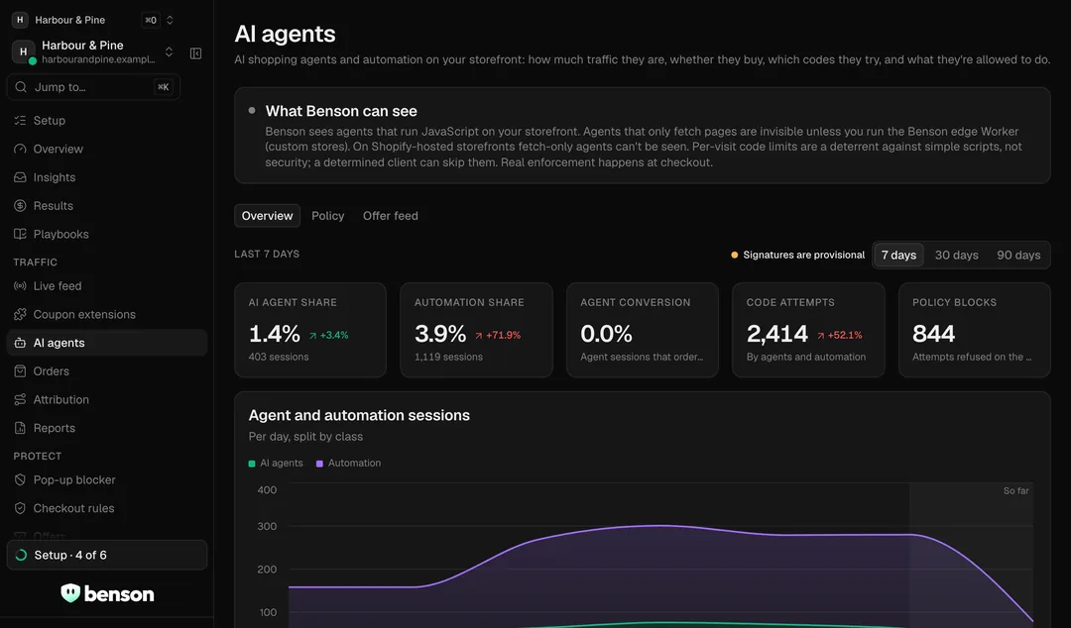Switch to the Policy tab
This screenshot has width=1071, height=628.
pyautogui.click(x=328, y=216)
